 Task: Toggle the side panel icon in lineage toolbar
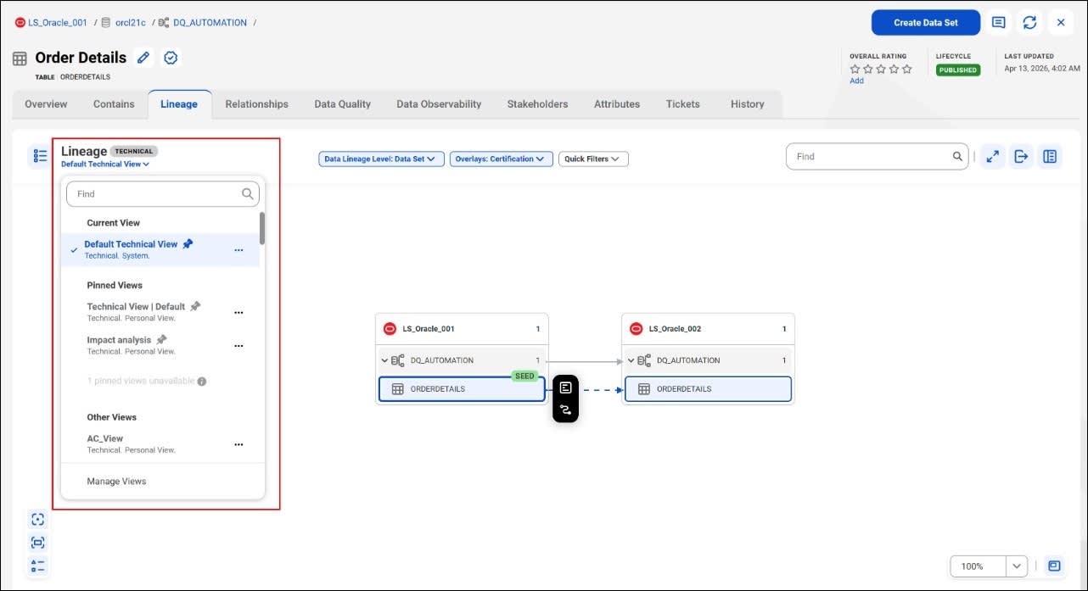click(1050, 156)
